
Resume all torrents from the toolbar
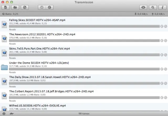click(50, 7)
